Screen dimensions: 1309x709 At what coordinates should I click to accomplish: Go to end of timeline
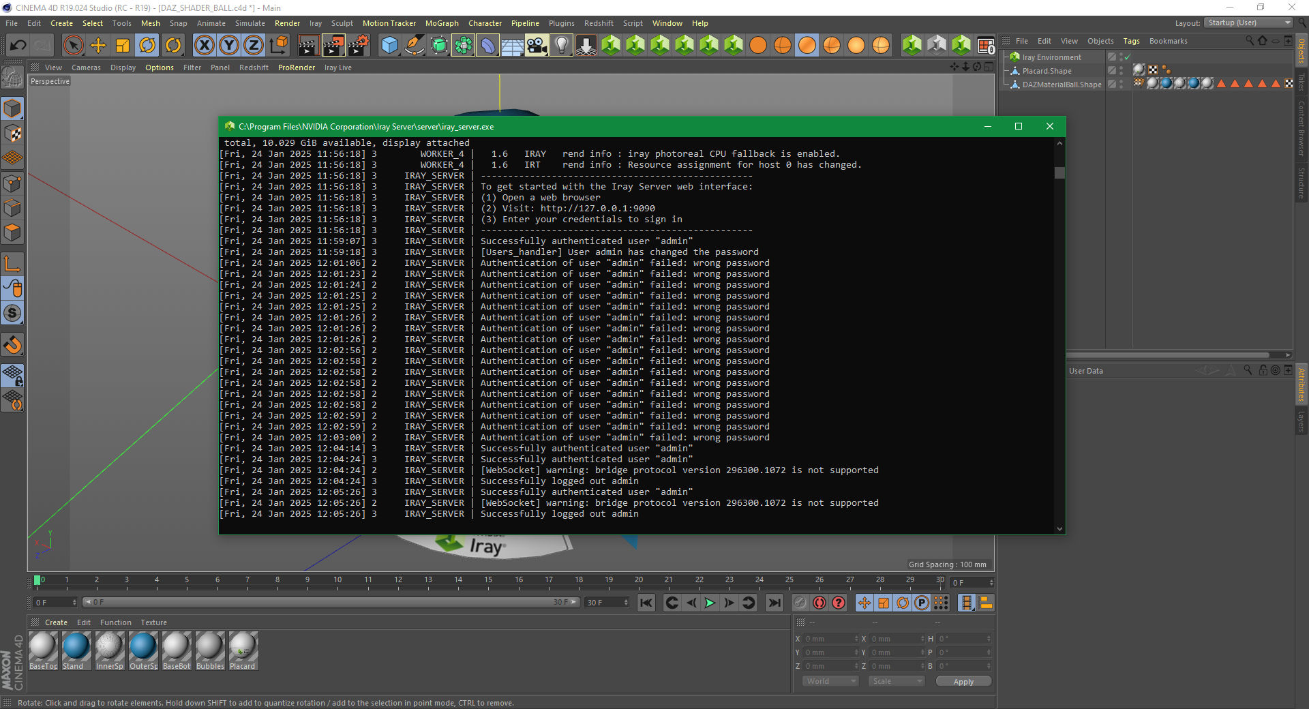[774, 603]
